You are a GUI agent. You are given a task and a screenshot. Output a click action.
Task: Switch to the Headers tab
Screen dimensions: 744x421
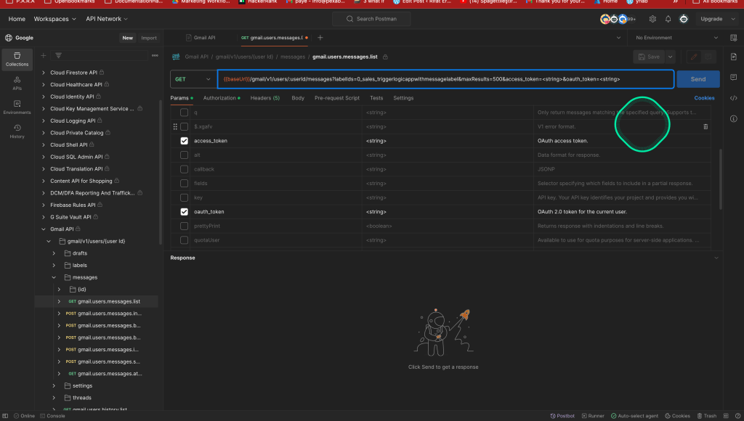tap(264, 98)
